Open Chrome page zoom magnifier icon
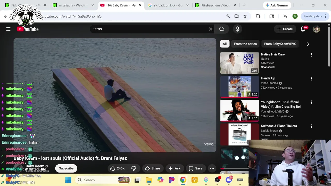This screenshot has width=331, height=186. (228, 16)
